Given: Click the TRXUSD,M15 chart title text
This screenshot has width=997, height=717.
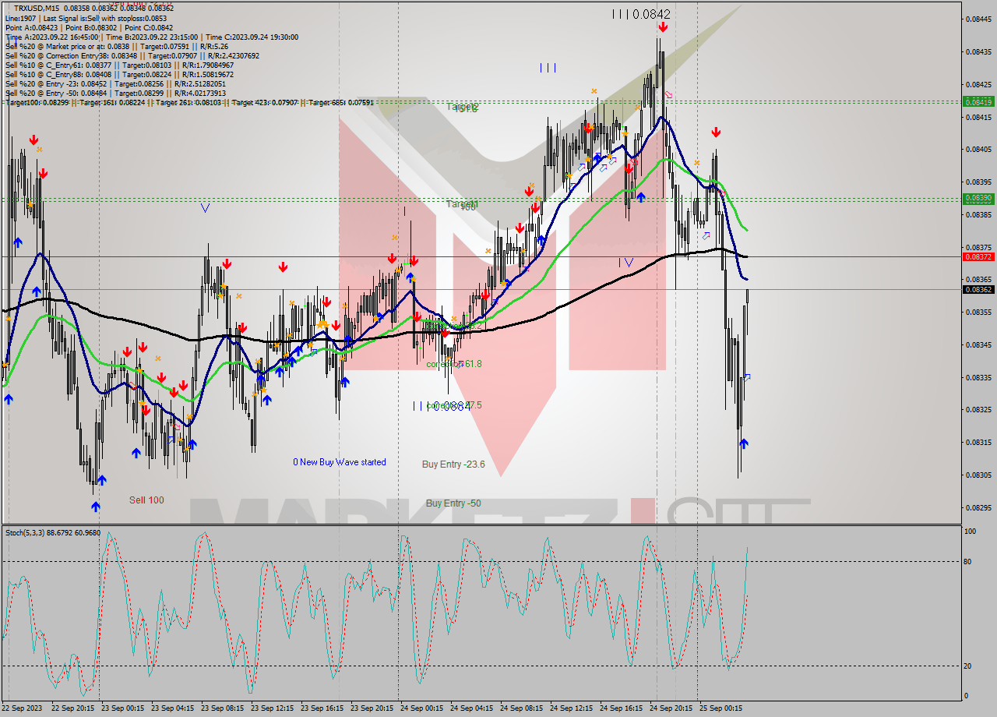Looking at the screenshot, I should [37, 9].
